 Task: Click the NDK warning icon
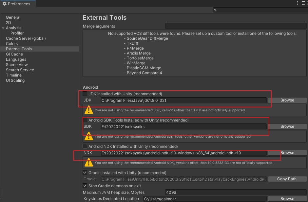[88, 163]
